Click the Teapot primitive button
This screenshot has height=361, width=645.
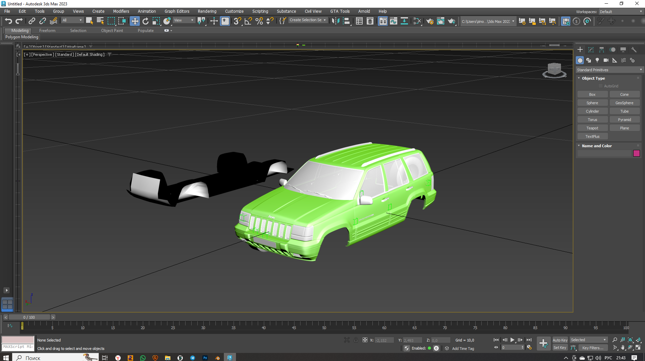pos(592,128)
